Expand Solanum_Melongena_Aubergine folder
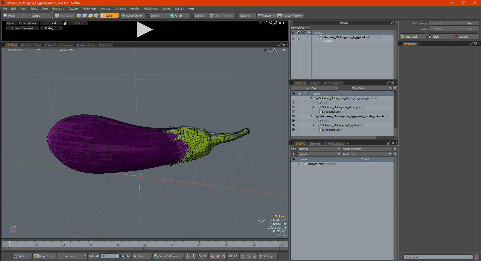This screenshot has height=261, width=481. [x=314, y=107]
